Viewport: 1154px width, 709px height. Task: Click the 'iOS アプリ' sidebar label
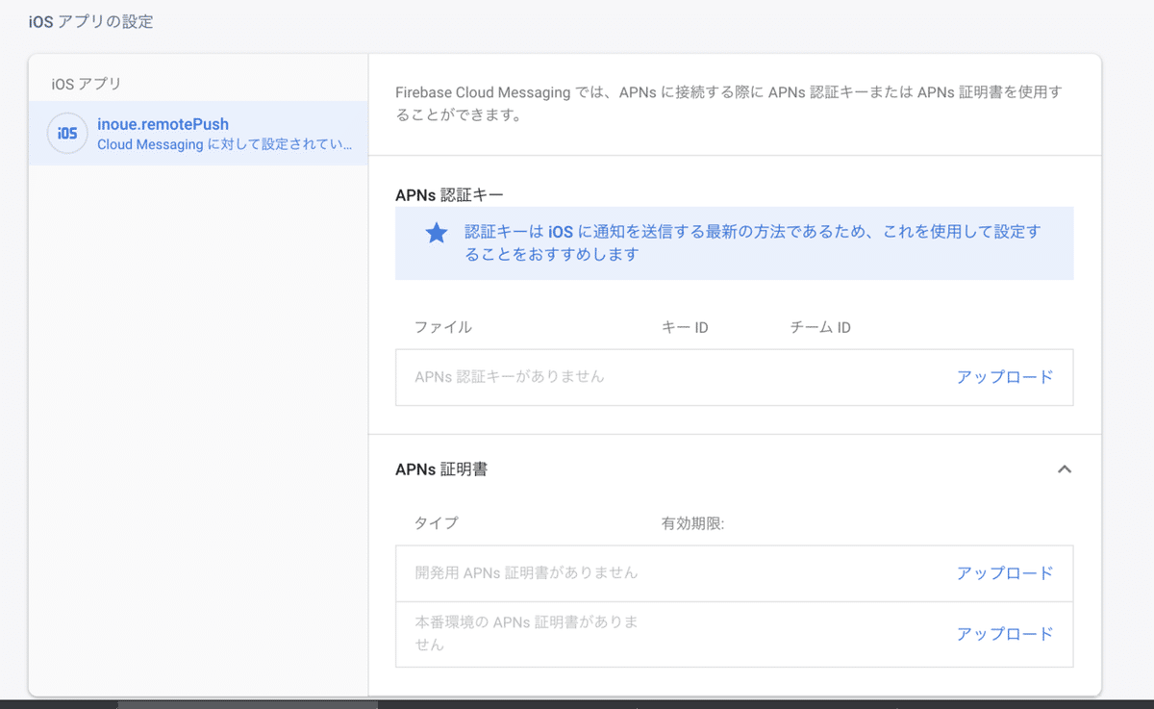point(87,84)
